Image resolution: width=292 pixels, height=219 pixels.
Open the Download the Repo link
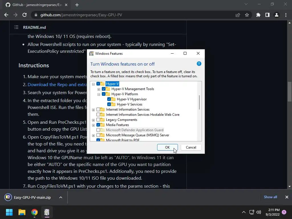tap(57, 84)
